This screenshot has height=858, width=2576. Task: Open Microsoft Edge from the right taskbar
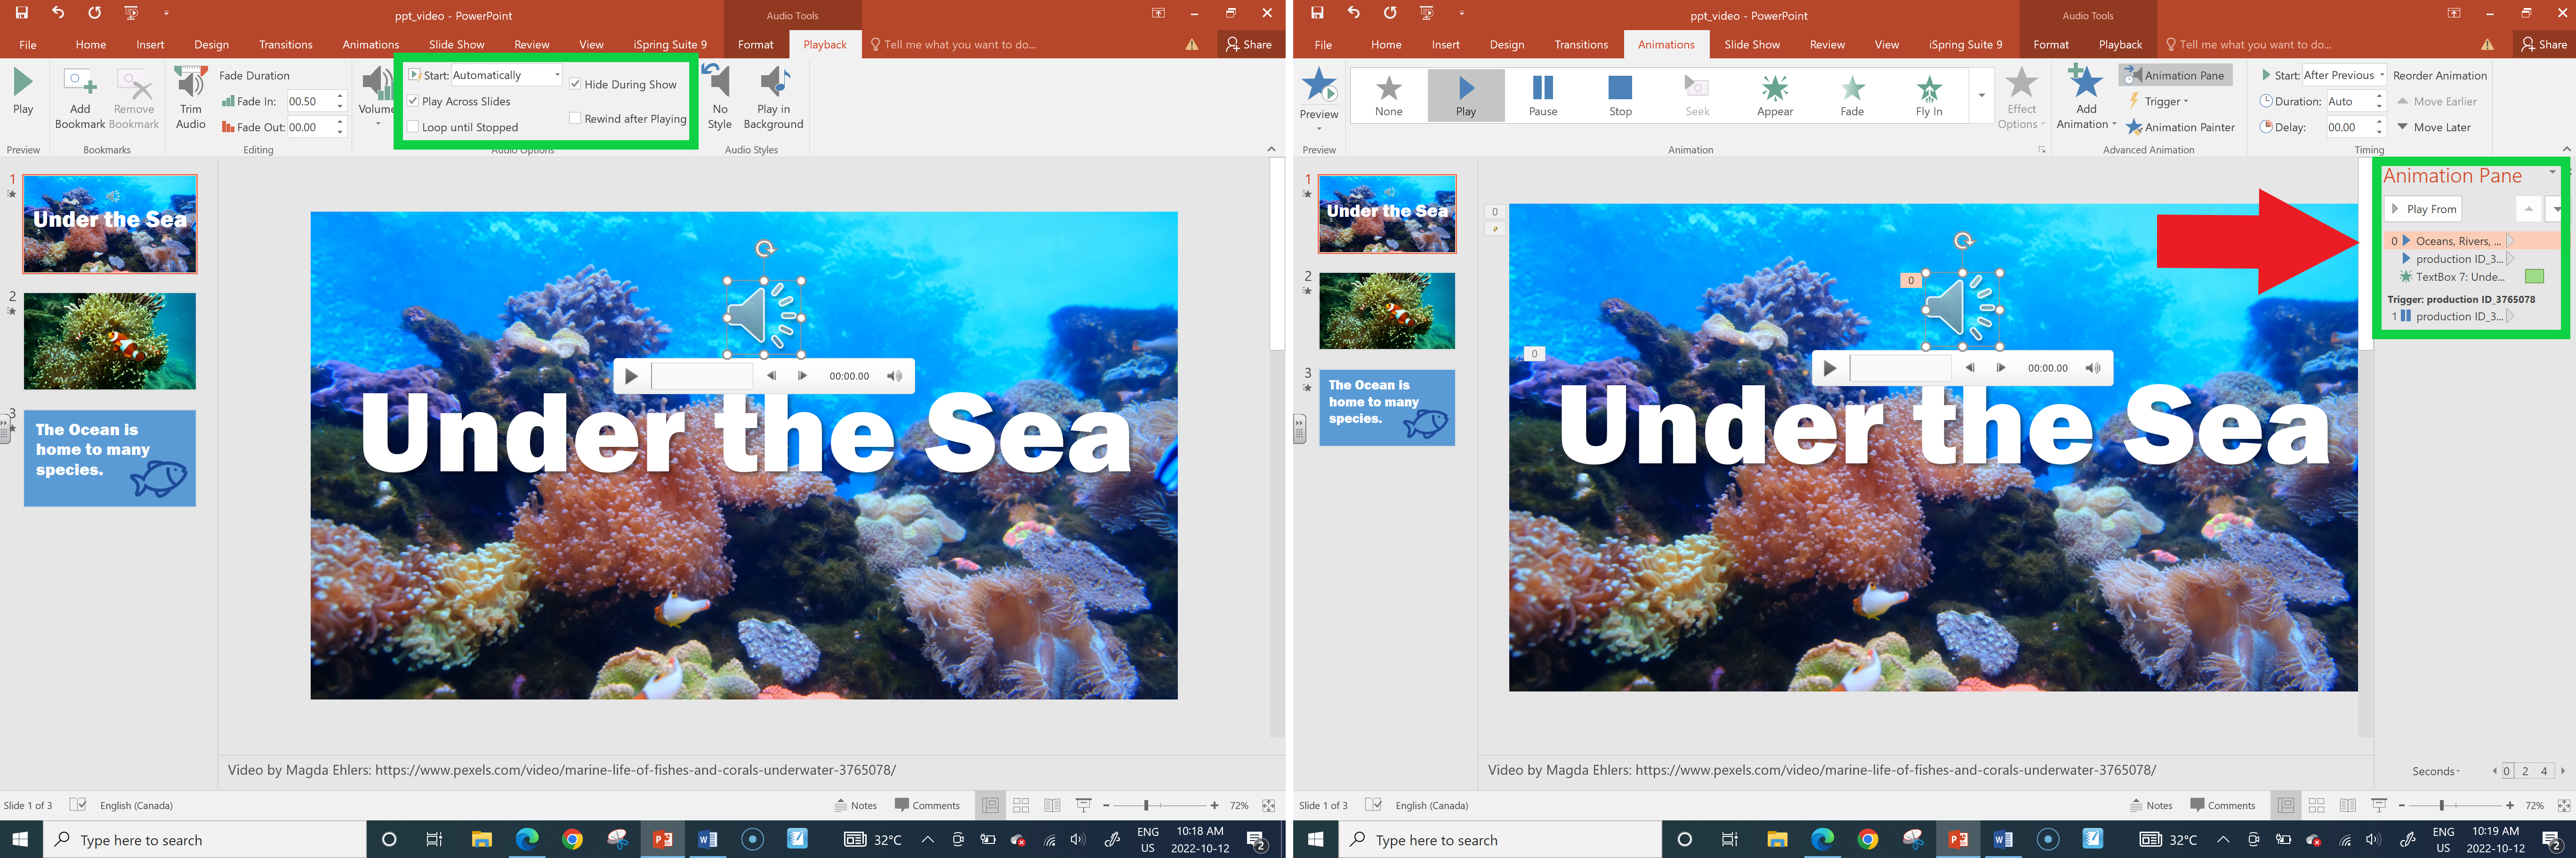(1822, 839)
